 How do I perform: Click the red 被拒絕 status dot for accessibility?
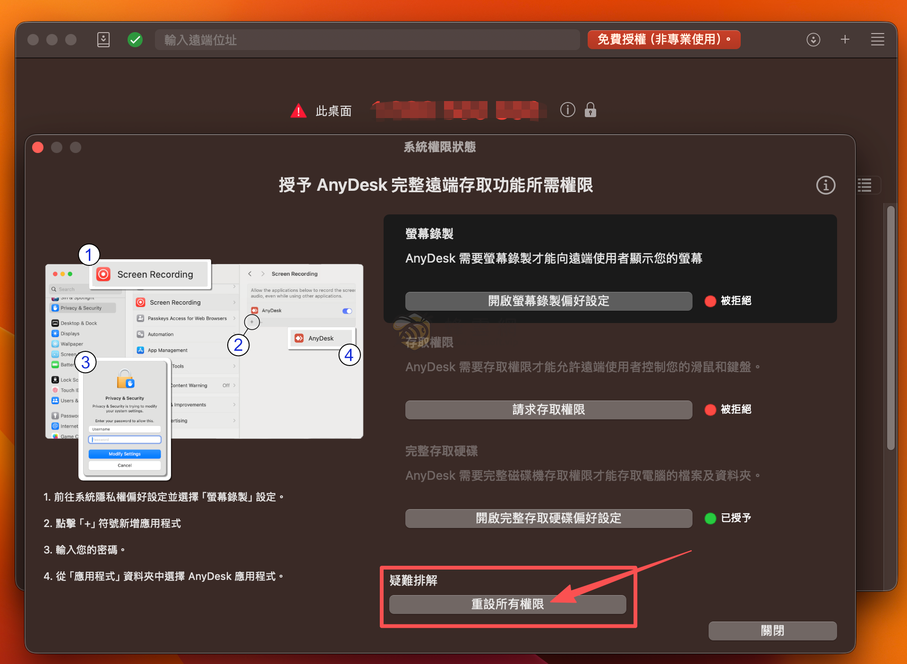[710, 409]
